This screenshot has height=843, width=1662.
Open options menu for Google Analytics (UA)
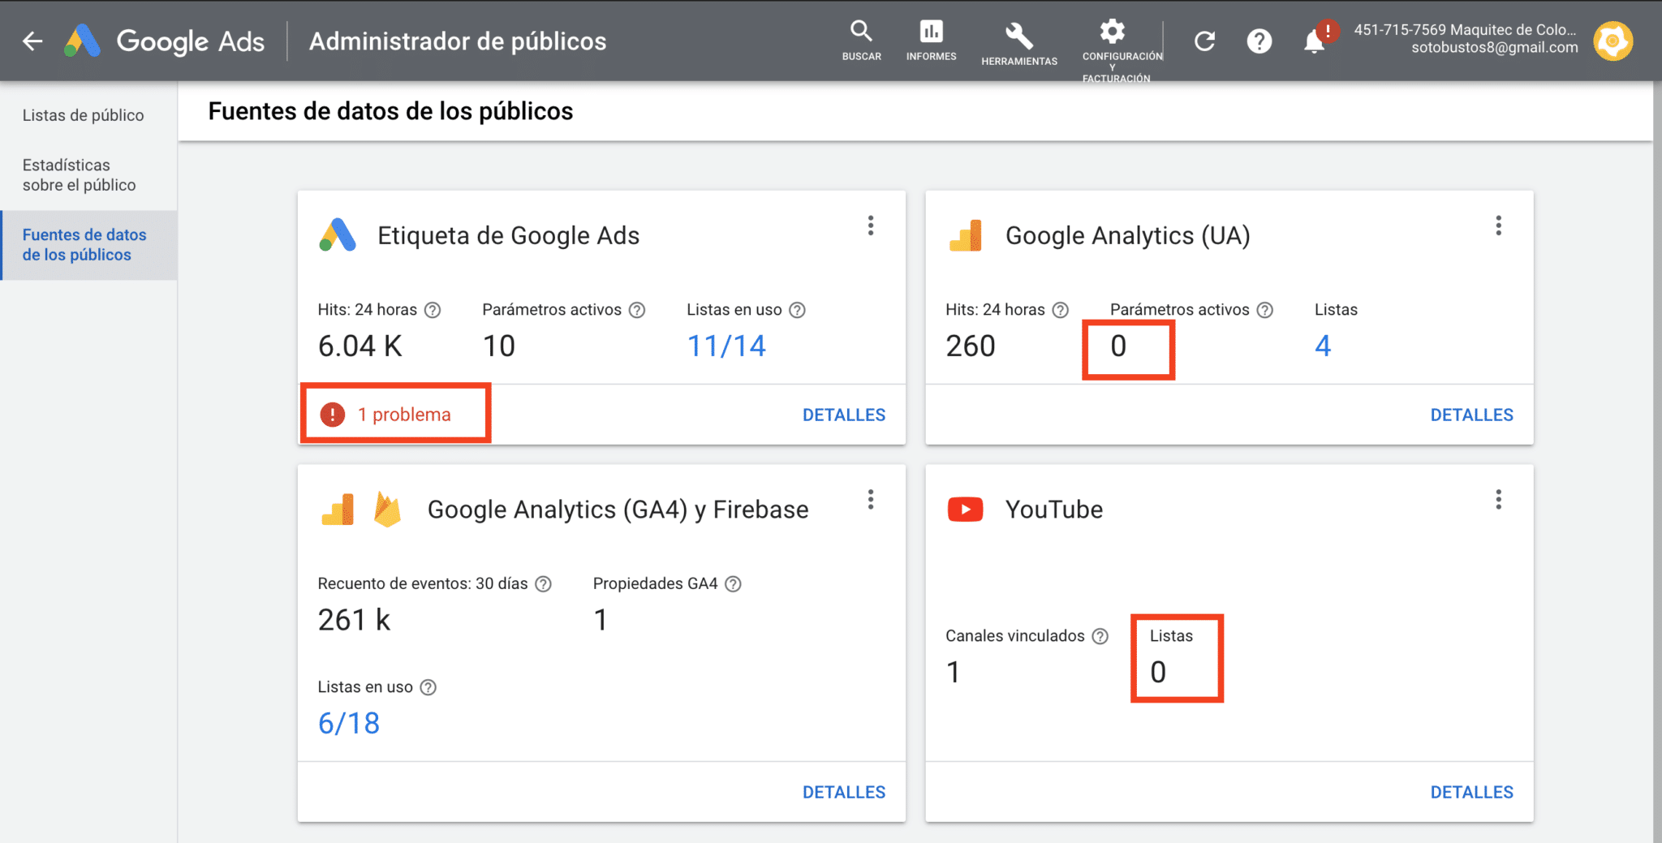pos(1498,226)
